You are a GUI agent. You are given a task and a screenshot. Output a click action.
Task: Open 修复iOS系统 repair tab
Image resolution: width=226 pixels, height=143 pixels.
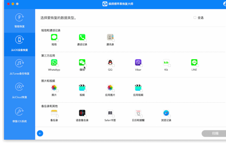pos(20,115)
